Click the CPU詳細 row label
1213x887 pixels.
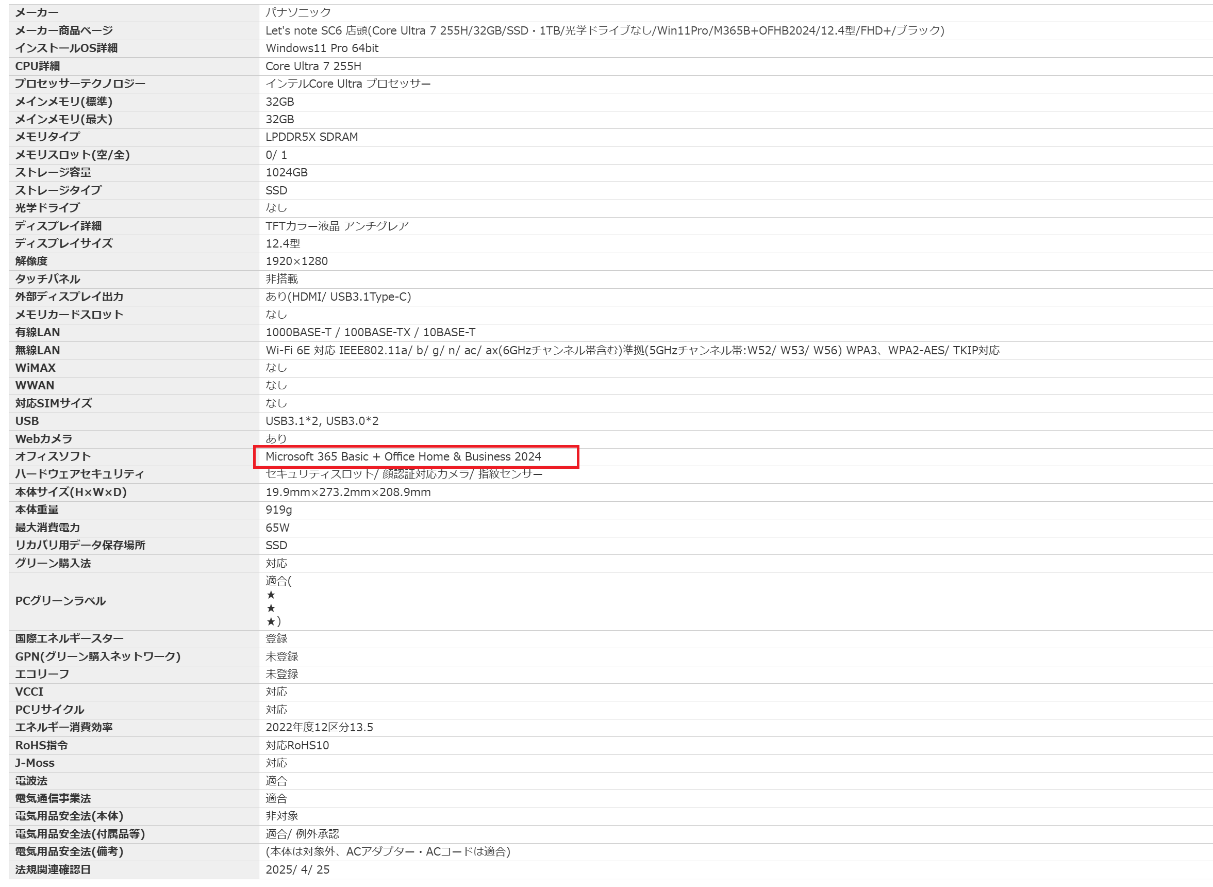[x=38, y=66]
